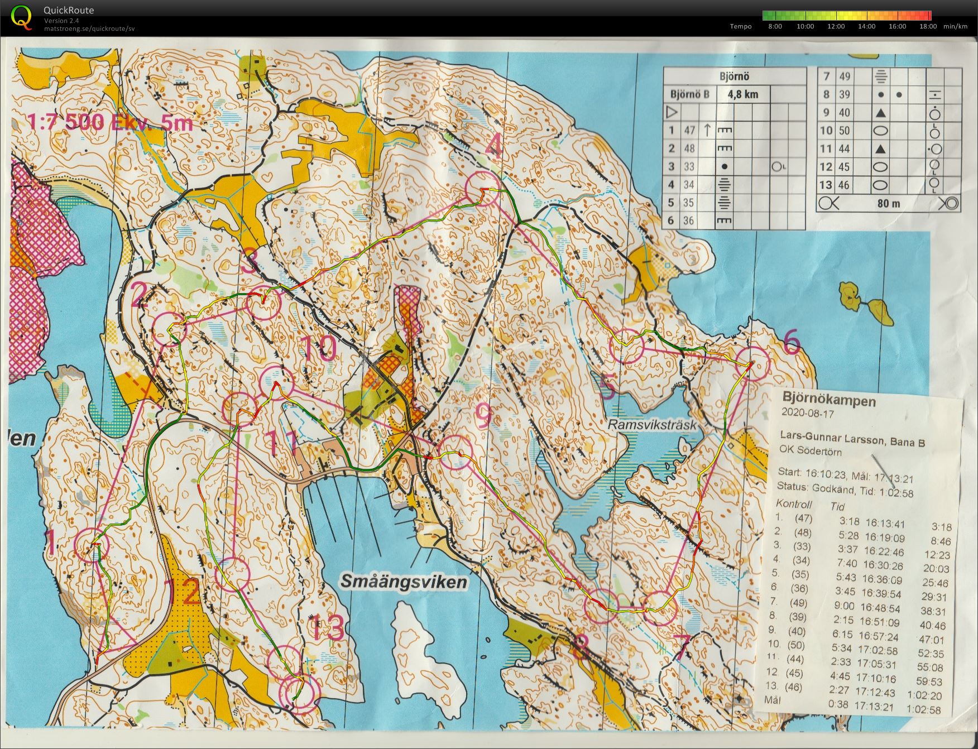Click the Smååängsviken lake label
The height and width of the screenshot is (749, 978).
[x=403, y=582]
